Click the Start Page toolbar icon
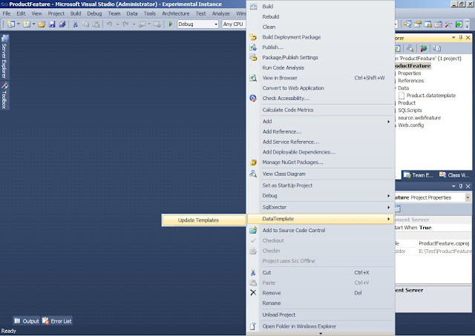 (439, 24)
